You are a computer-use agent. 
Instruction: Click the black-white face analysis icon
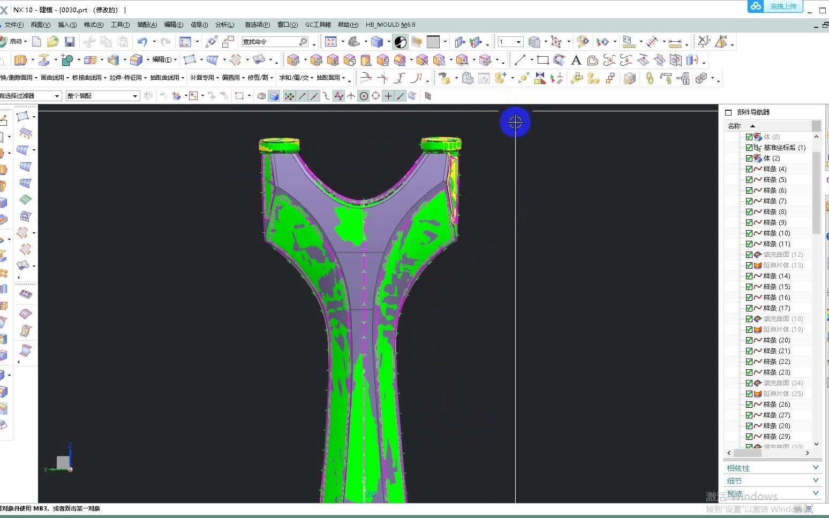tap(401, 42)
